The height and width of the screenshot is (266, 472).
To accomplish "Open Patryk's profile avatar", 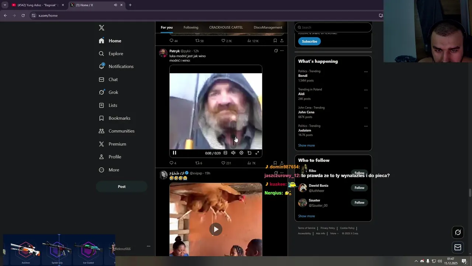I will pyautogui.click(x=163, y=53).
